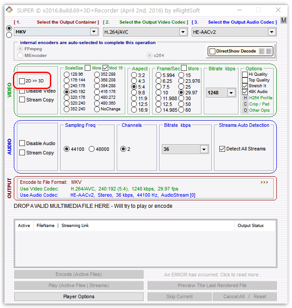Open the Crop / Pad settings
This screenshot has height=308, width=292.
pyautogui.click(x=245, y=104)
